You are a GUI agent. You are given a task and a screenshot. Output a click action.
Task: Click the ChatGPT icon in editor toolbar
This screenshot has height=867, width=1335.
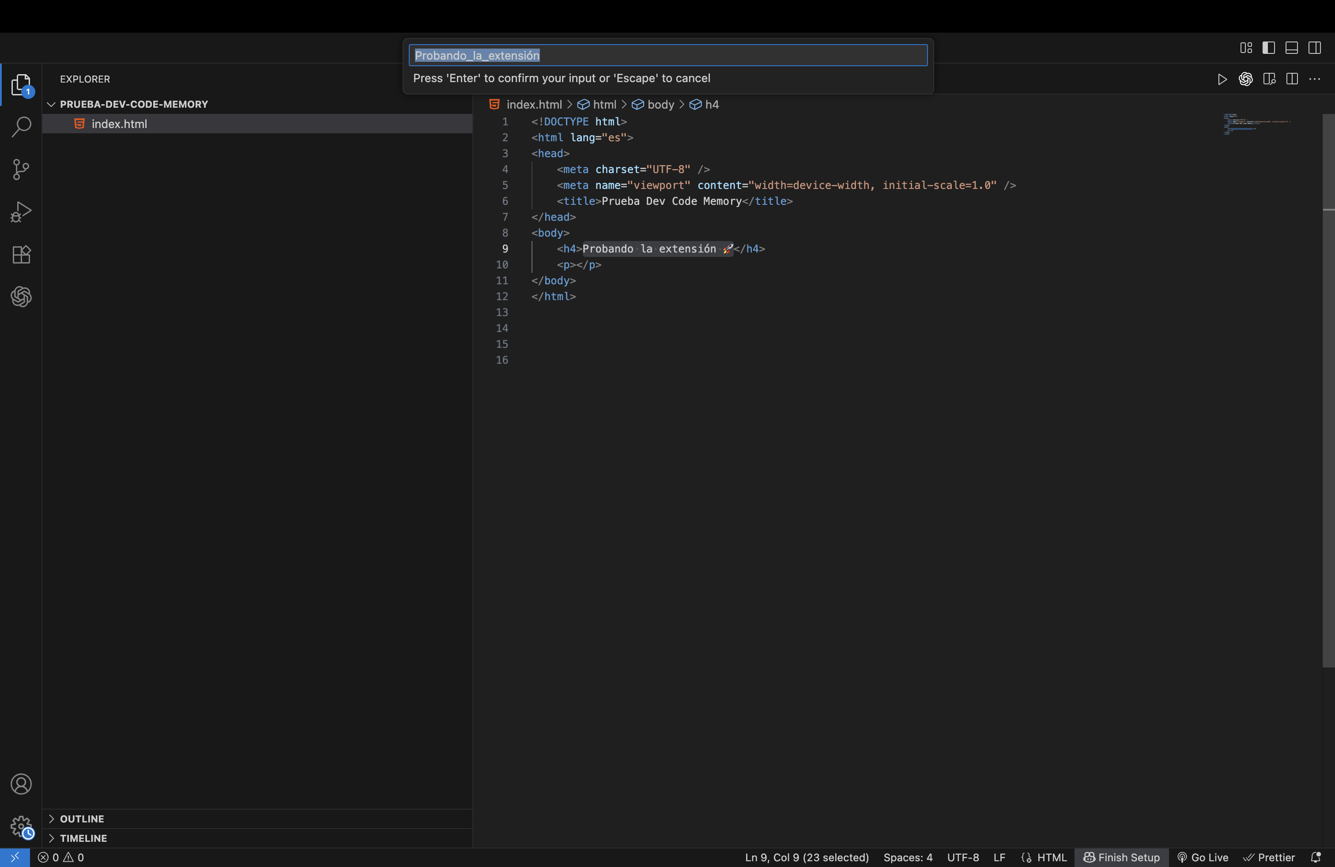(1245, 79)
